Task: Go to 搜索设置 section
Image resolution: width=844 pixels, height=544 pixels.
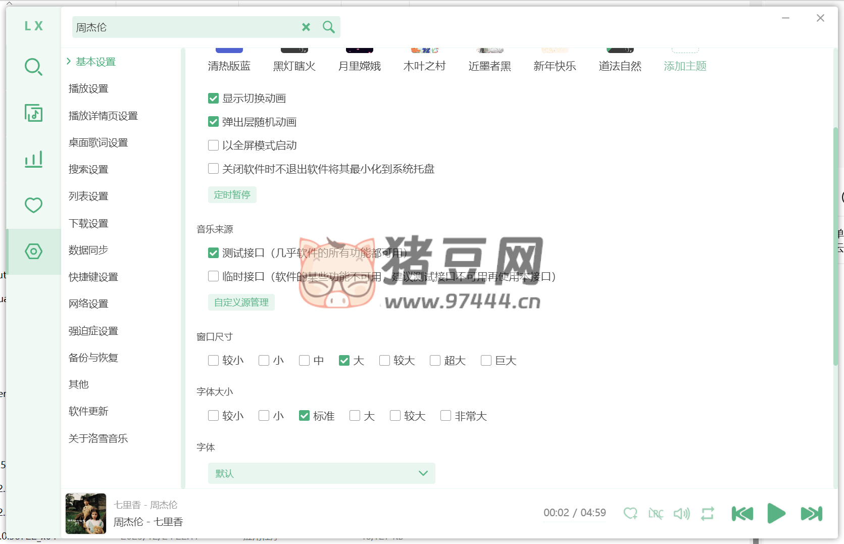Action: 88,169
